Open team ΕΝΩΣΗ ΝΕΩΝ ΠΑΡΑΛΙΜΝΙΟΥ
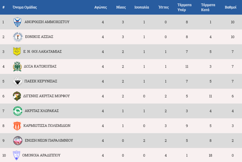This screenshot has height=162, width=242. [x=49, y=140]
